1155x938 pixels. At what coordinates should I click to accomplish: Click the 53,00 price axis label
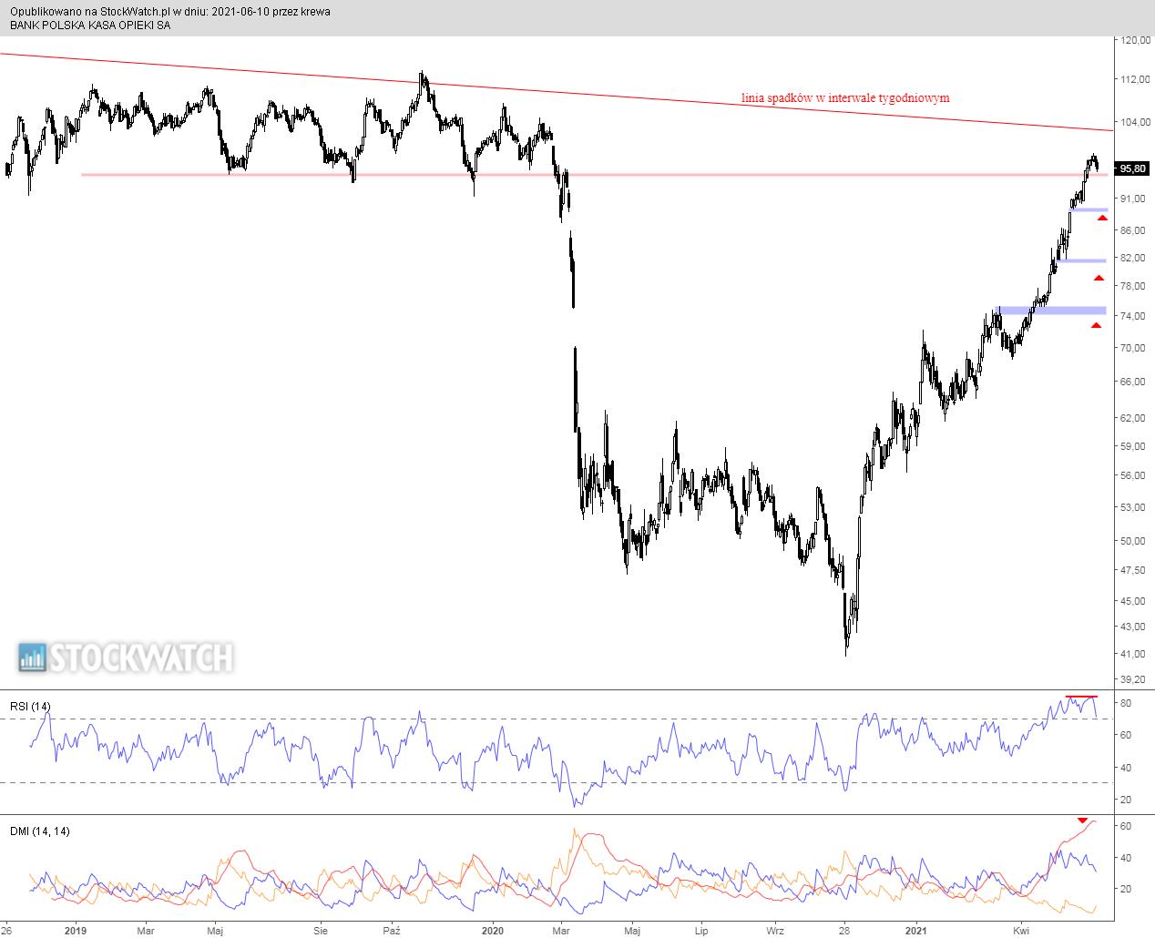(1133, 507)
